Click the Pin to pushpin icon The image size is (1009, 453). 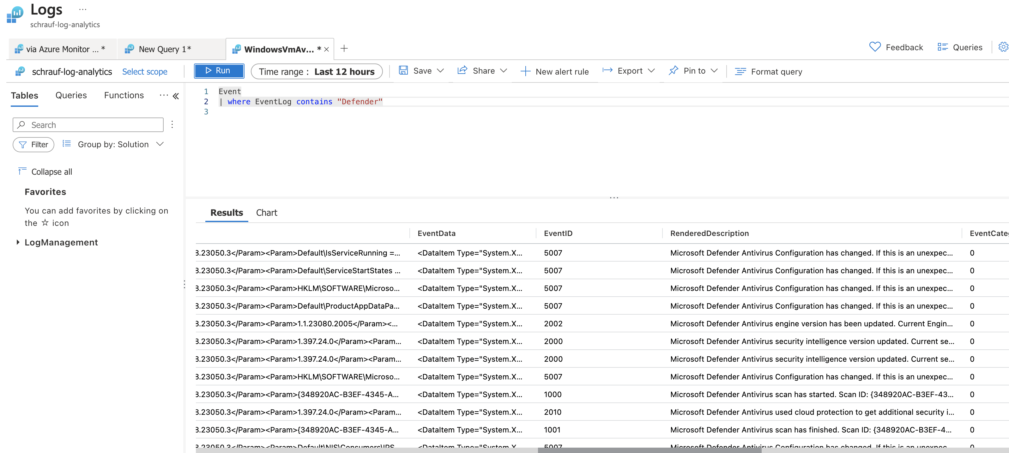click(673, 70)
